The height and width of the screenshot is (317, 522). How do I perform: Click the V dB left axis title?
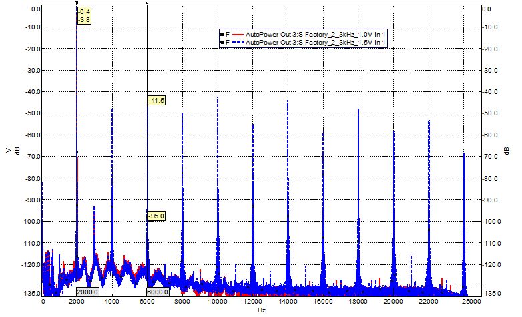coord(13,151)
